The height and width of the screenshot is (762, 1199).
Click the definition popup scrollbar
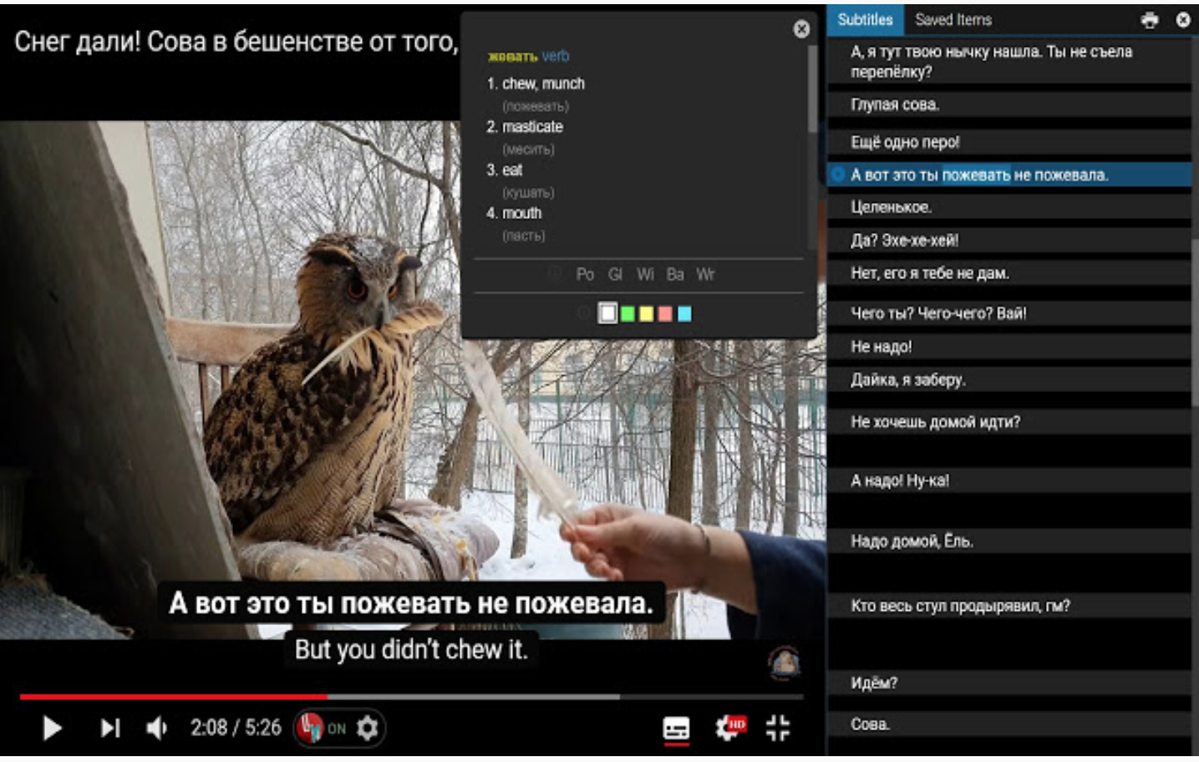coord(812,88)
